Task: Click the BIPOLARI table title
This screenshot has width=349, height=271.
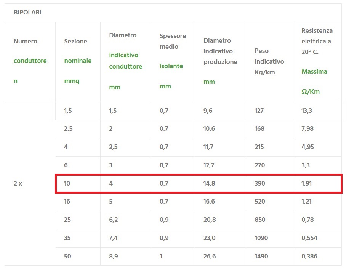Action: tap(27, 12)
